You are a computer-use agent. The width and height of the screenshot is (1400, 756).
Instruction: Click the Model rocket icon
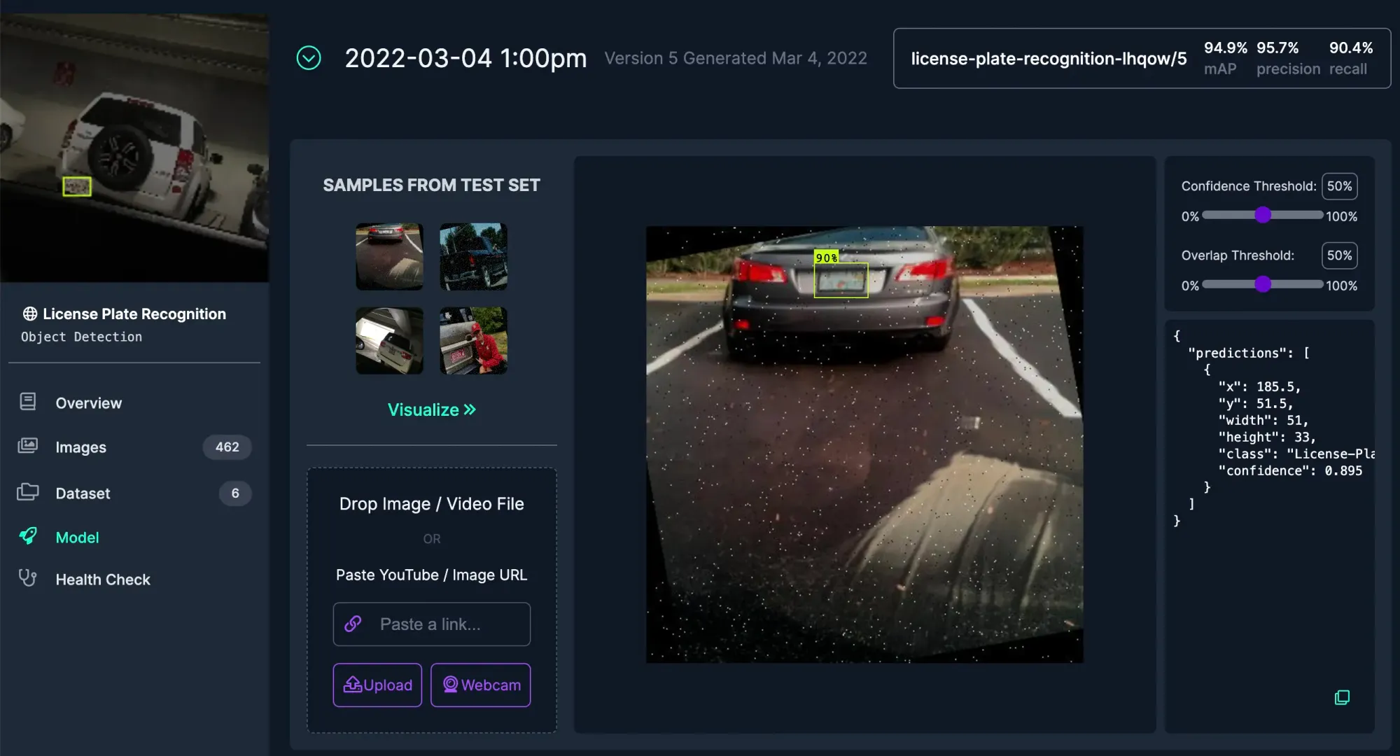pos(28,536)
